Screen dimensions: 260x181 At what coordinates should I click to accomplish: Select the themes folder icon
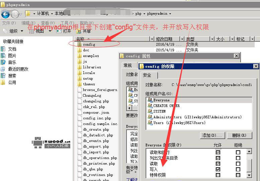tap(79, 84)
